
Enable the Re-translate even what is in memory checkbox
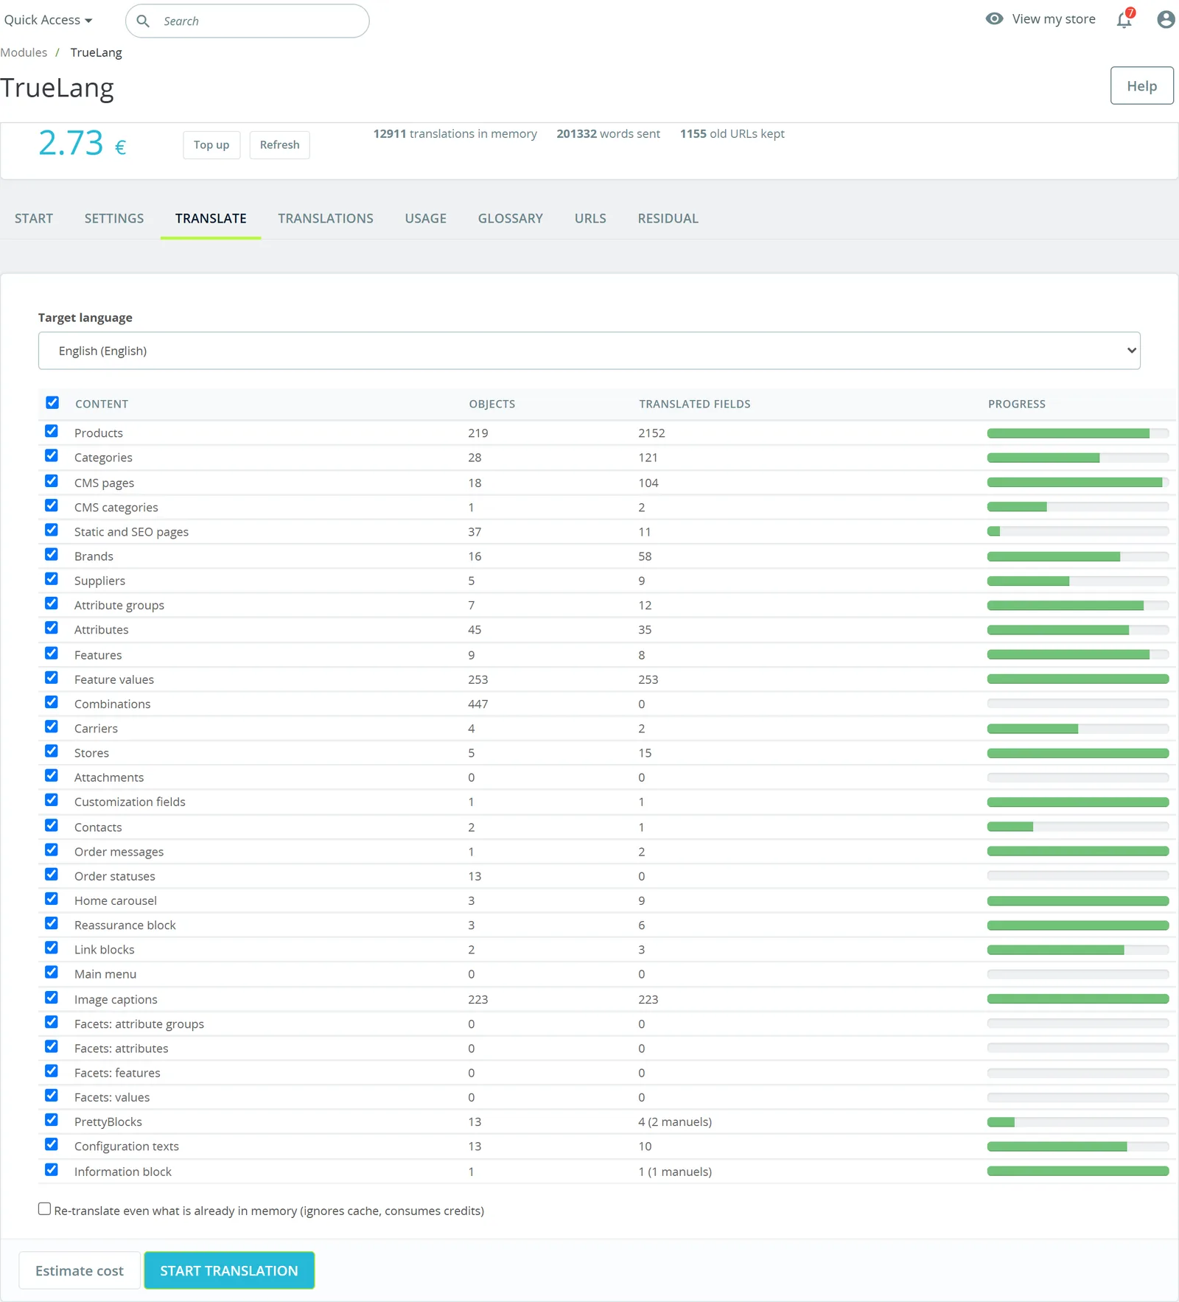pos(45,1209)
